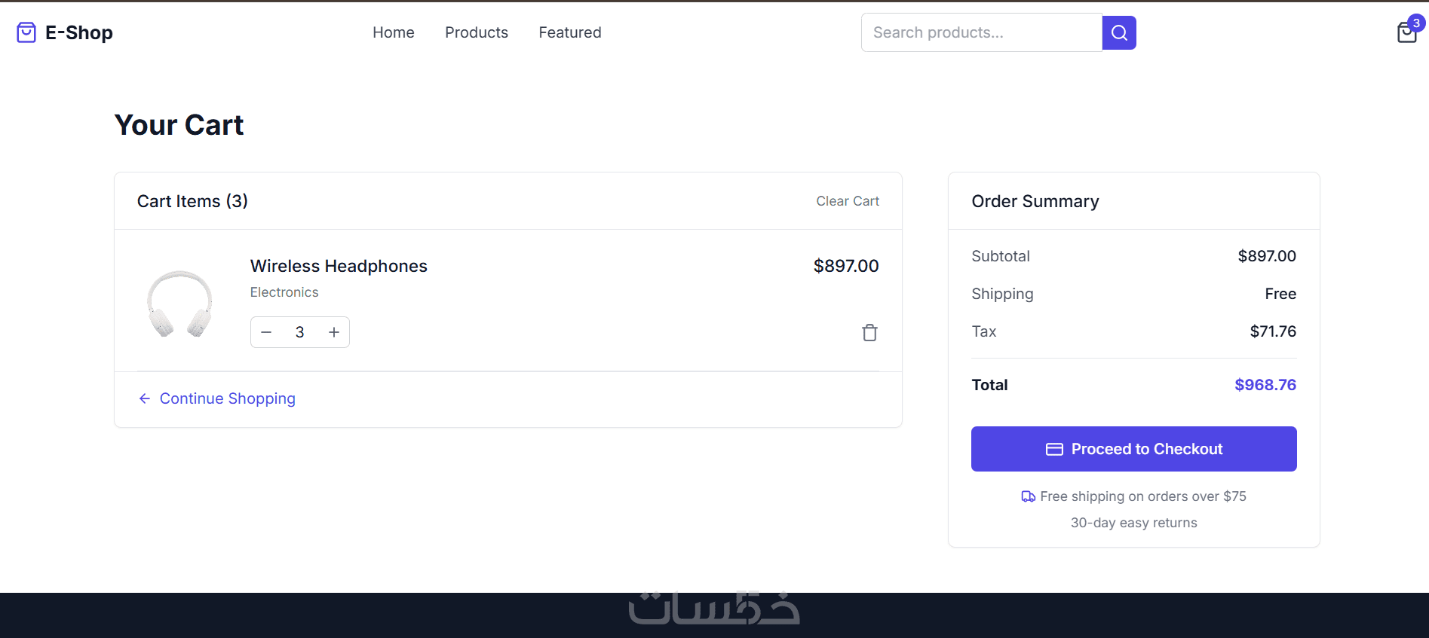Go to the Home page
Screen dimensions: 1429x638
point(393,32)
